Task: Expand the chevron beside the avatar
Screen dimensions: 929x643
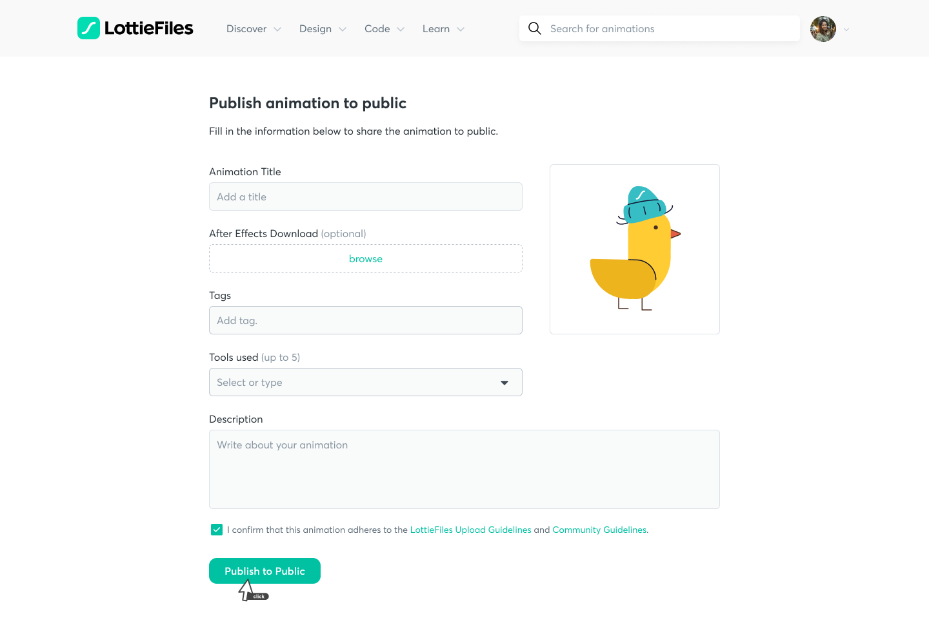Action: (x=846, y=30)
